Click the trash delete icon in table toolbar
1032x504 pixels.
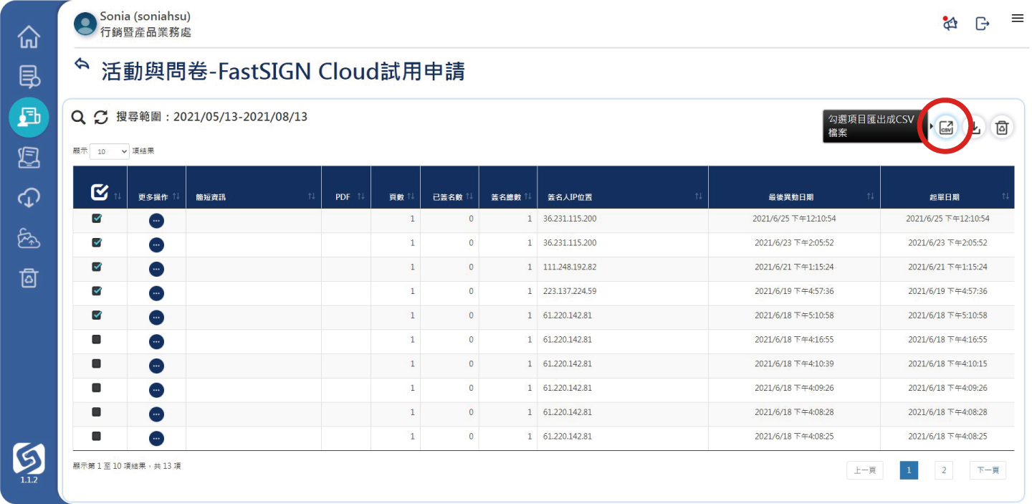[1002, 128]
